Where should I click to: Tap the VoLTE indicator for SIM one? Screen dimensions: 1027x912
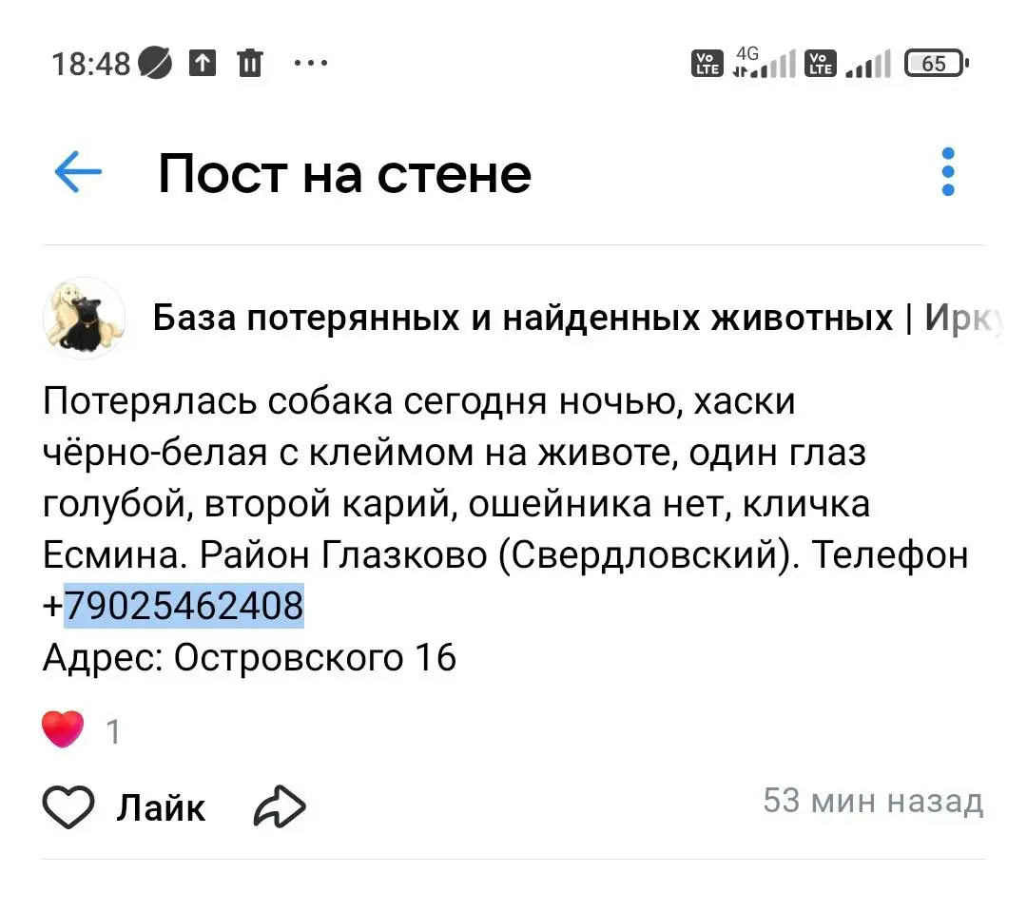[706, 63]
